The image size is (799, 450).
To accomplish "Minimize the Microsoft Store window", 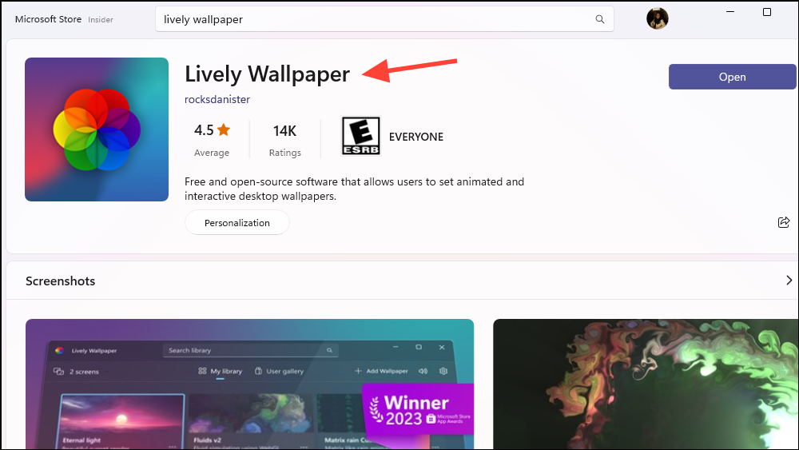I will (730, 12).
